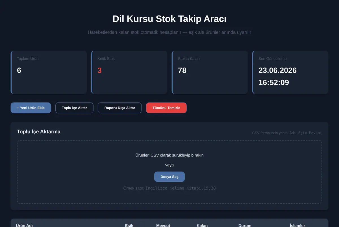Click the Ürün Adı column header
This screenshot has width=339, height=227.
(x=25, y=226)
